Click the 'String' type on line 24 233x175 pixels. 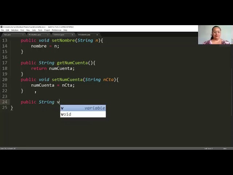47,102
